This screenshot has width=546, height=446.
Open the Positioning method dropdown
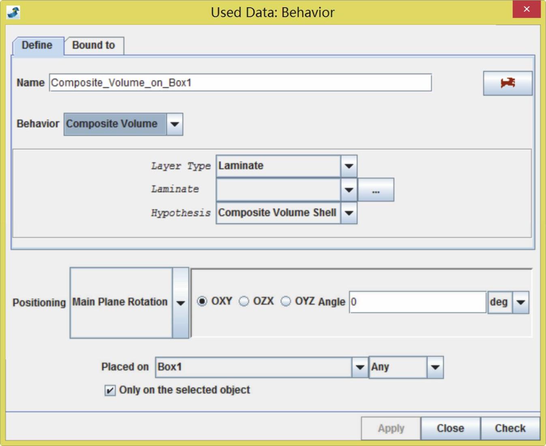pos(181,302)
